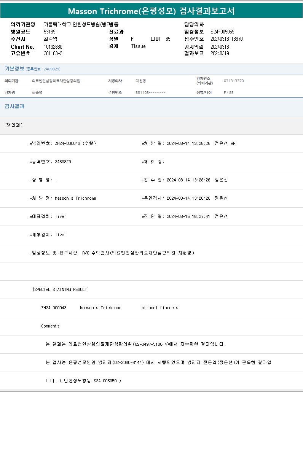The height and width of the screenshot is (453, 303).
Task: Select the stromal fibrosis result text
Action: click(160, 308)
